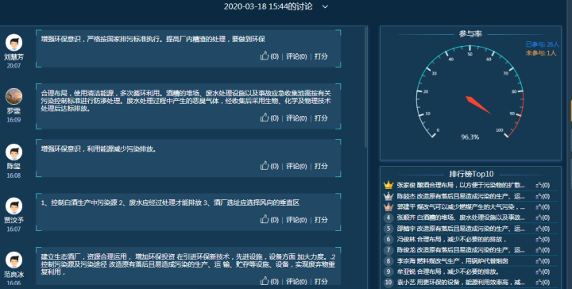The height and width of the screenshot is (289, 572).
Task: Like 陈俊龙's ranked entry
Action: (539, 250)
